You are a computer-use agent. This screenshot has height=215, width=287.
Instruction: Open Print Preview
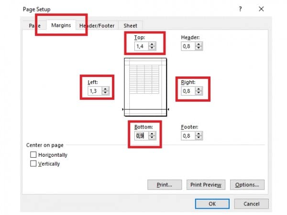click(x=206, y=184)
